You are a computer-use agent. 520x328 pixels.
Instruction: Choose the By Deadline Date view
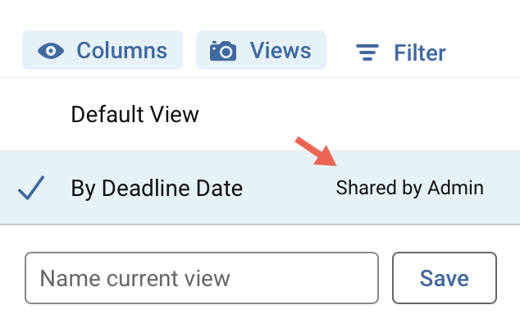click(x=157, y=189)
